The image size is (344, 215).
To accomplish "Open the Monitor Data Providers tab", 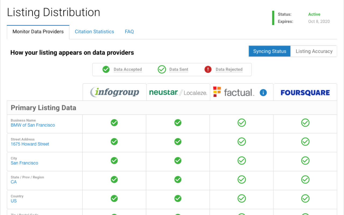I will click(38, 32).
